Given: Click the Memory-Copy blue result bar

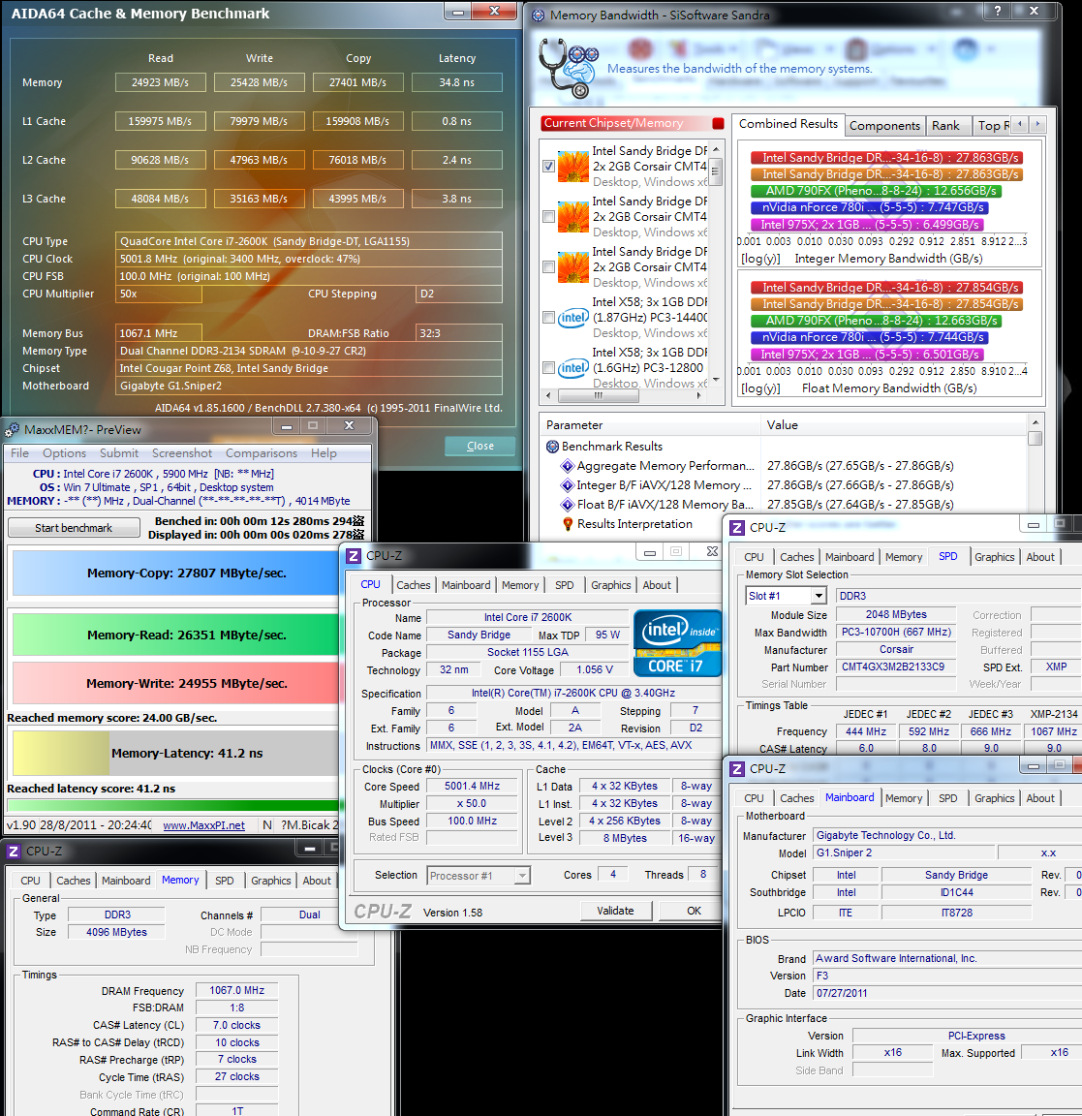Looking at the screenshot, I should pos(175,573).
